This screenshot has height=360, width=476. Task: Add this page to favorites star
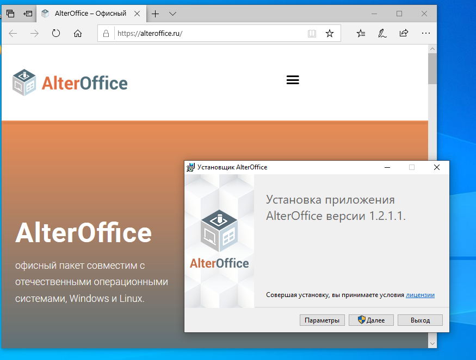pyautogui.click(x=329, y=33)
